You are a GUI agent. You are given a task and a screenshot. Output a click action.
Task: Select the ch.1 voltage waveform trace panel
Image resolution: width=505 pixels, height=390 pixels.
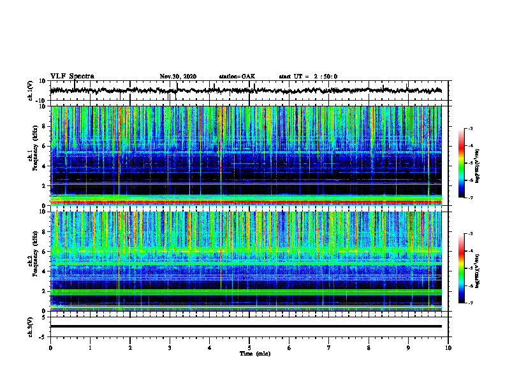pyautogui.click(x=249, y=90)
